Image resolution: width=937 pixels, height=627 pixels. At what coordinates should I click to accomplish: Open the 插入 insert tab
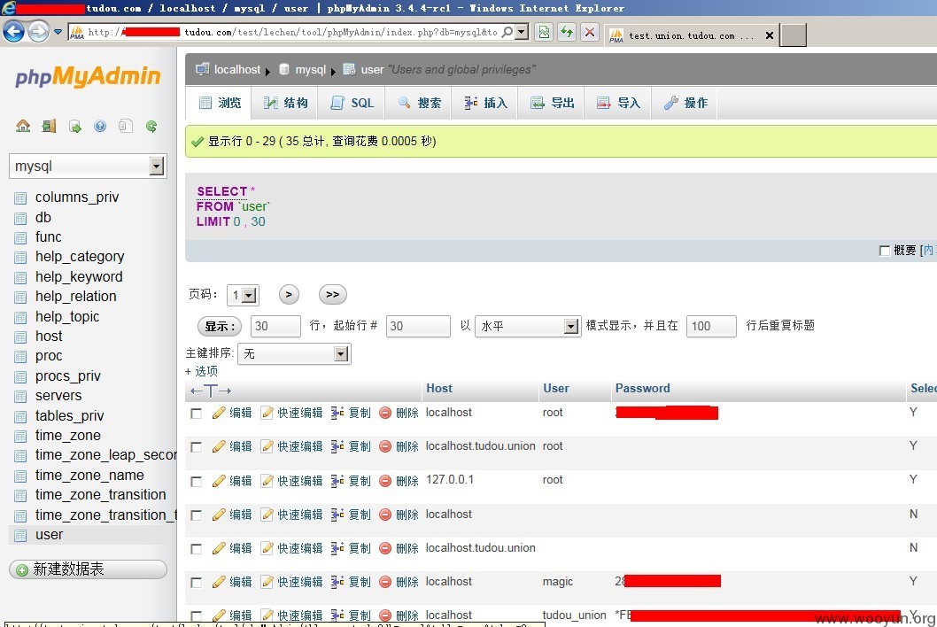point(484,103)
